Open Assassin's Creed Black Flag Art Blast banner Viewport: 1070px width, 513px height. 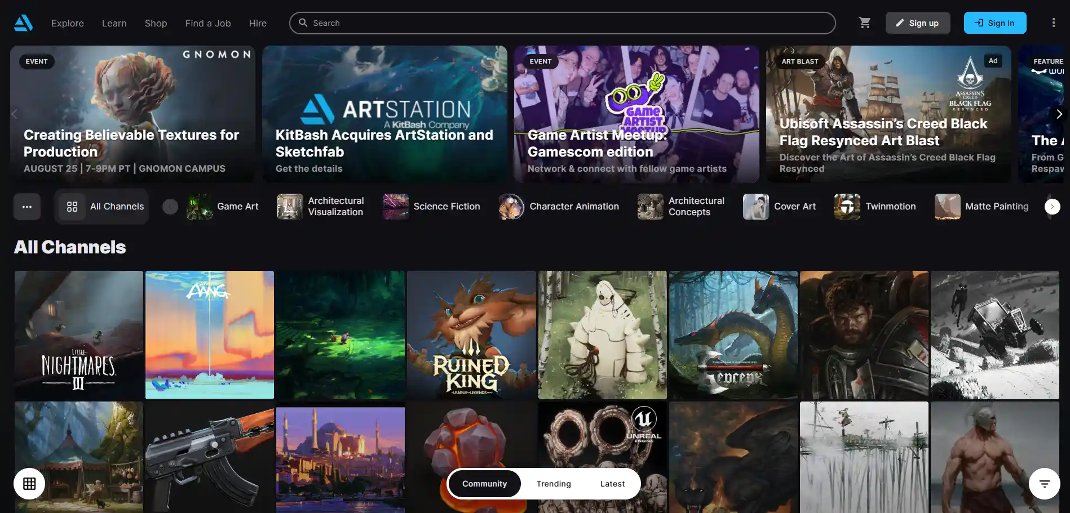(x=888, y=114)
